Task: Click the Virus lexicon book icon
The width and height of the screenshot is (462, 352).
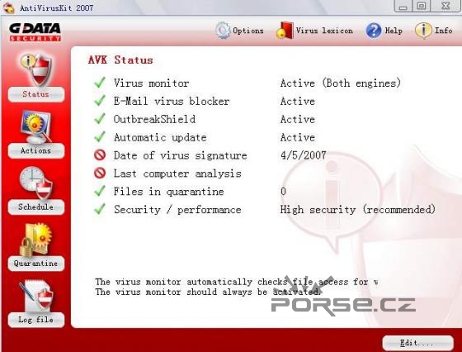Action: click(x=285, y=31)
